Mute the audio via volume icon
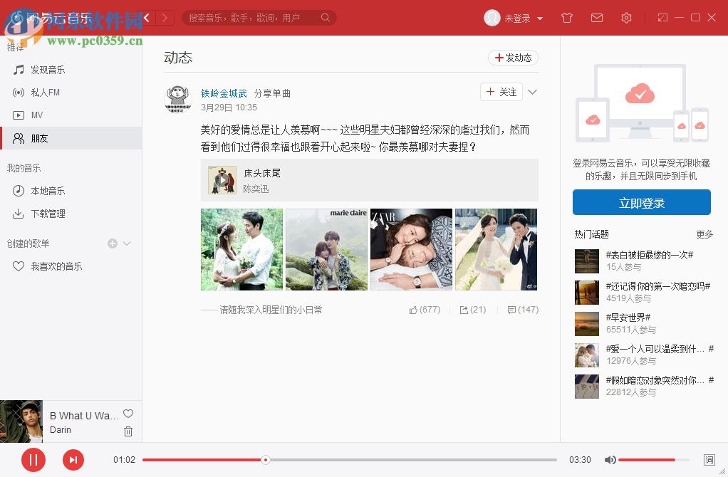 (x=611, y=459)
